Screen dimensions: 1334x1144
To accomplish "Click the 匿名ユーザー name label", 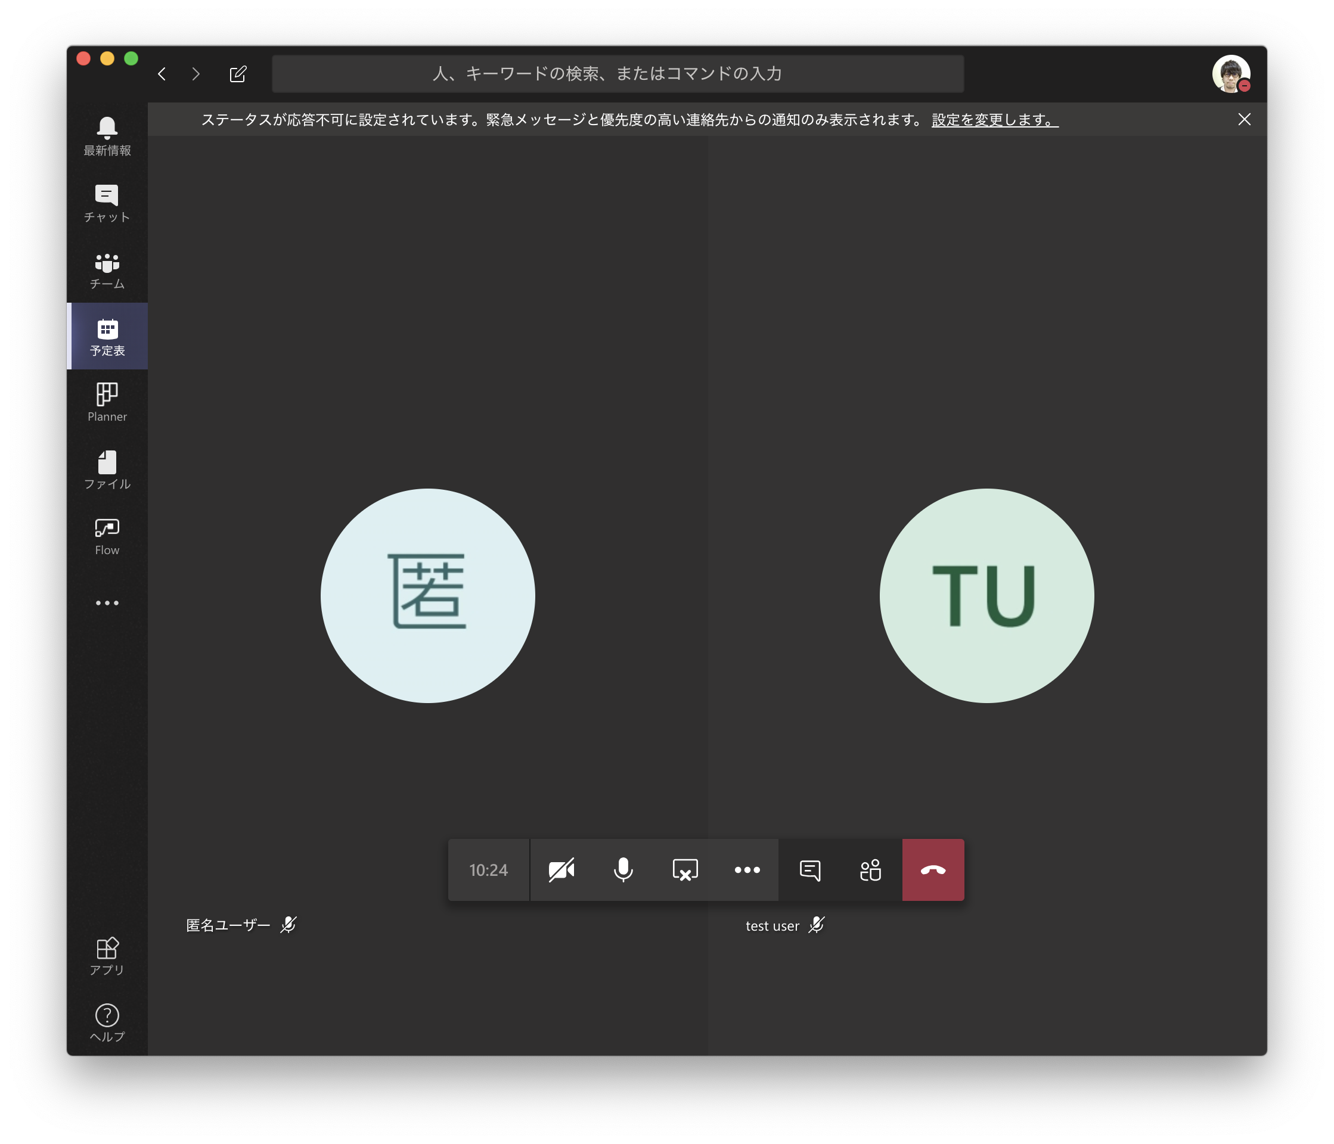I will pos(228,925).
